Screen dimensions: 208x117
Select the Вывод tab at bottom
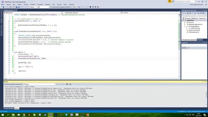(17, 108)
